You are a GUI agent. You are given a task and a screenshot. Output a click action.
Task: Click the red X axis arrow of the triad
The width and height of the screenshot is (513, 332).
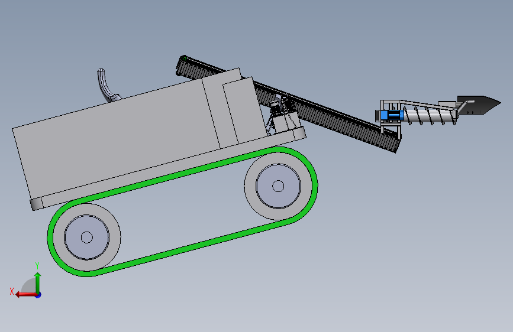point(26,295)
